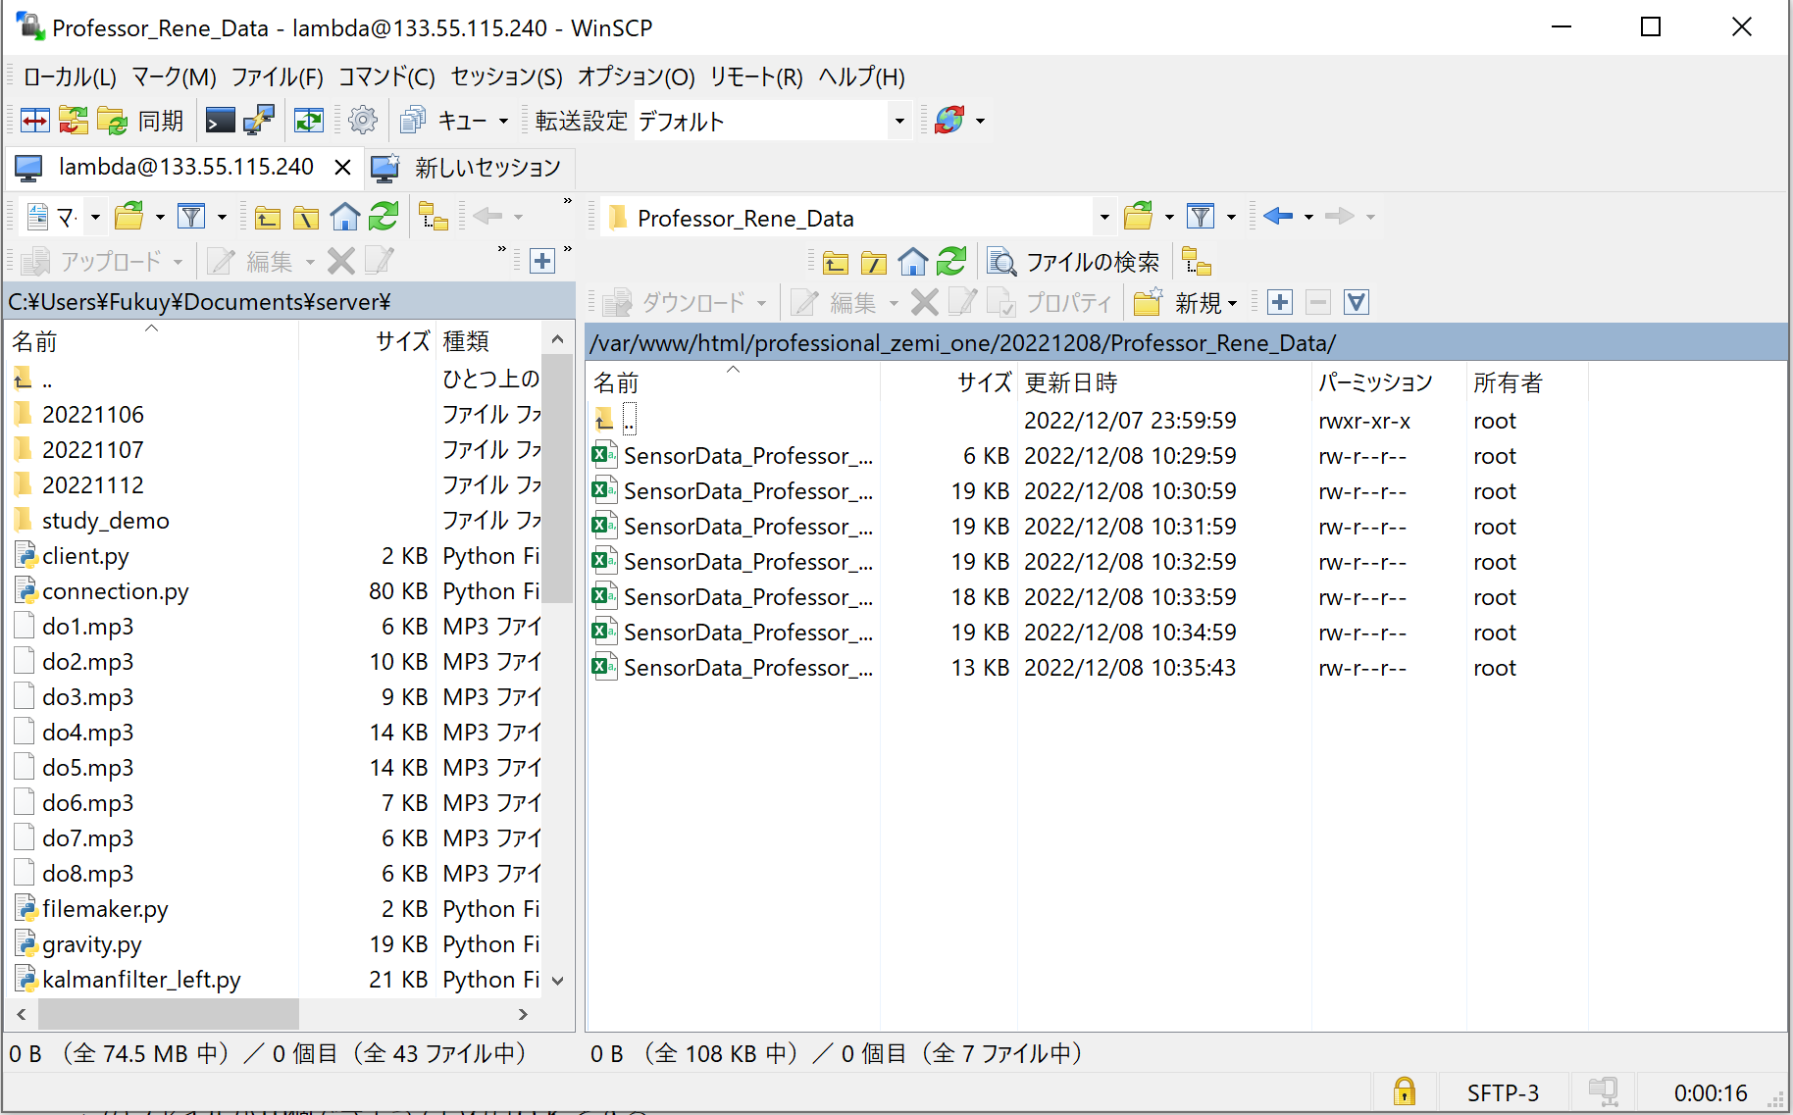Go back in remote directory history

[1277, 216]
